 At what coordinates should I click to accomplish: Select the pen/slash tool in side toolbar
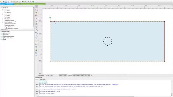(36, 44)
